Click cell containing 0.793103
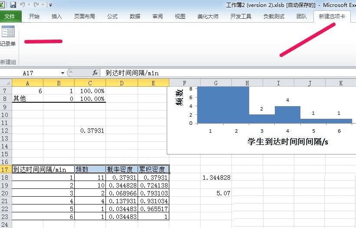This screenshot has height=228, width=356. coord(154,193)
